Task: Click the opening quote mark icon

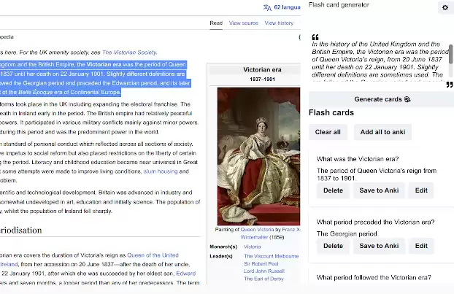Action: coord(315,37)
